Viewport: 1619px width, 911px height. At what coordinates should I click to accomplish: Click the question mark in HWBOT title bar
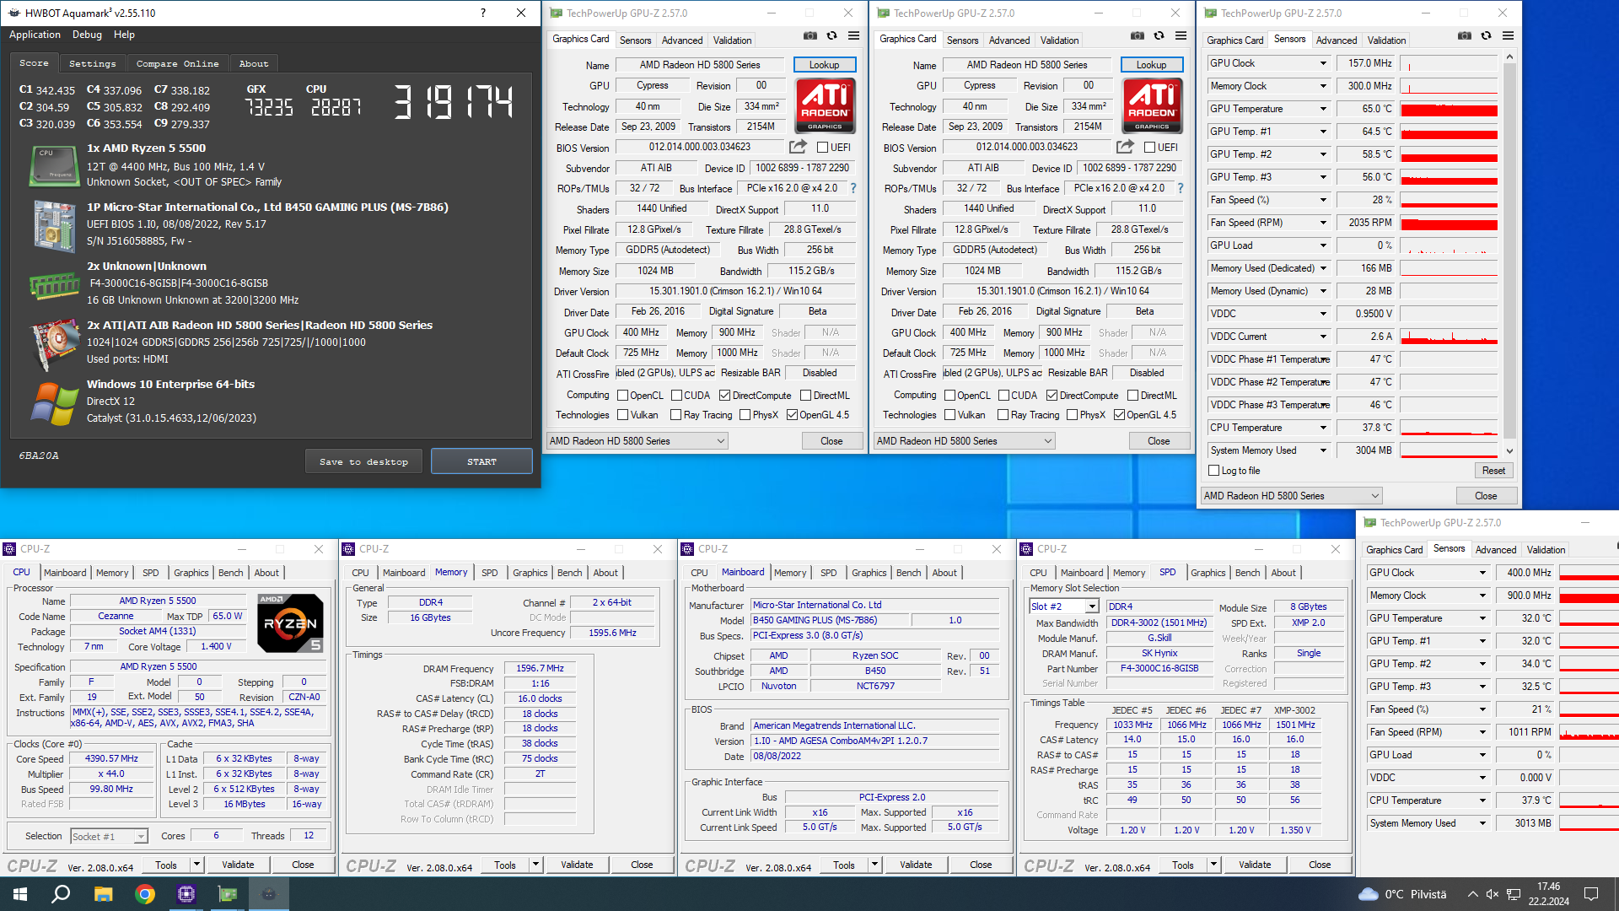(x=482, y=13)
